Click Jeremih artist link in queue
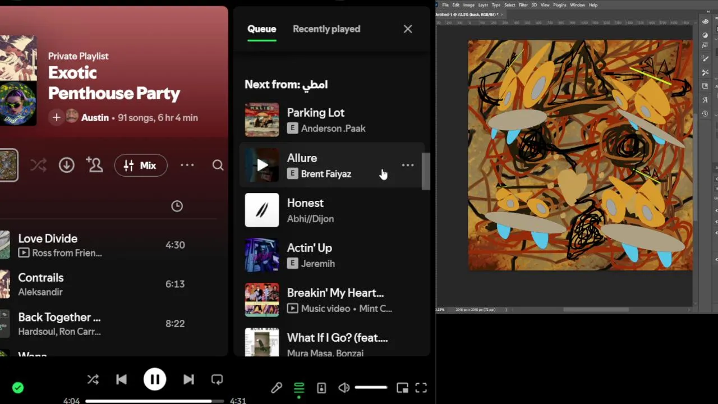This screenshot has width=718, height=404. point(318,264)
